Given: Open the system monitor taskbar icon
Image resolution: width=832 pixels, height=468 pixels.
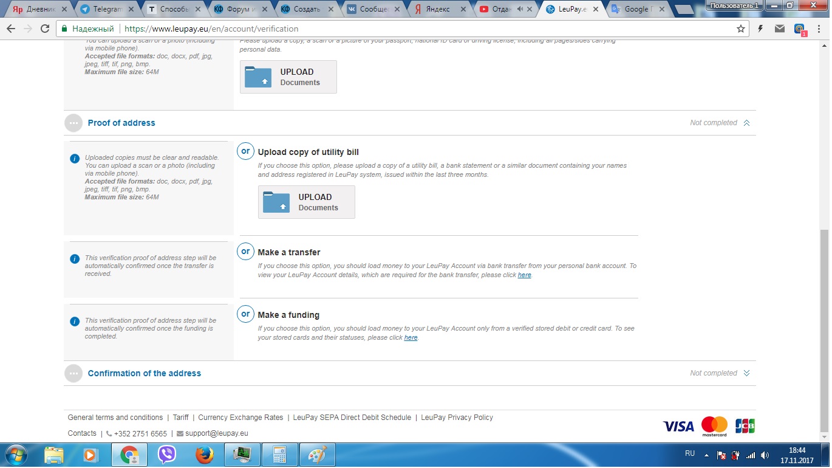Looking at the screenshot, I should point(242,455).
